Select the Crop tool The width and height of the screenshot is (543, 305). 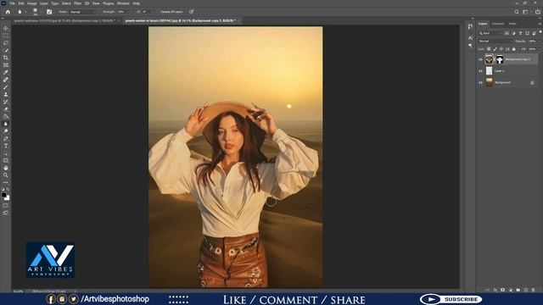(x=6, y=58)
